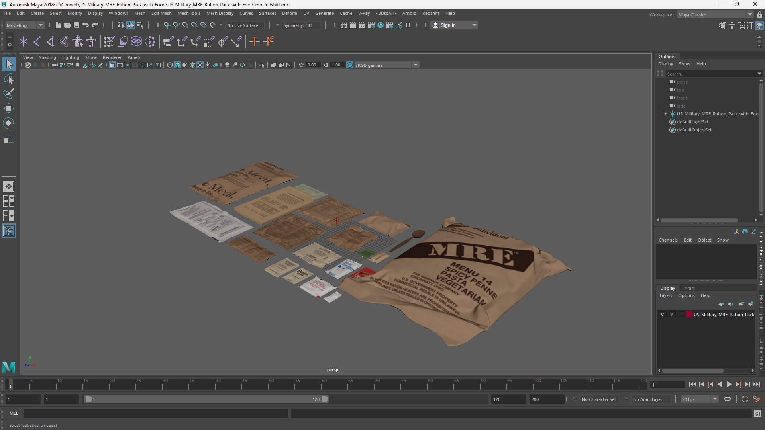
Task: Open the Sign In dropdown arrow
Action: pyautogui.click(x=474, y=25)
